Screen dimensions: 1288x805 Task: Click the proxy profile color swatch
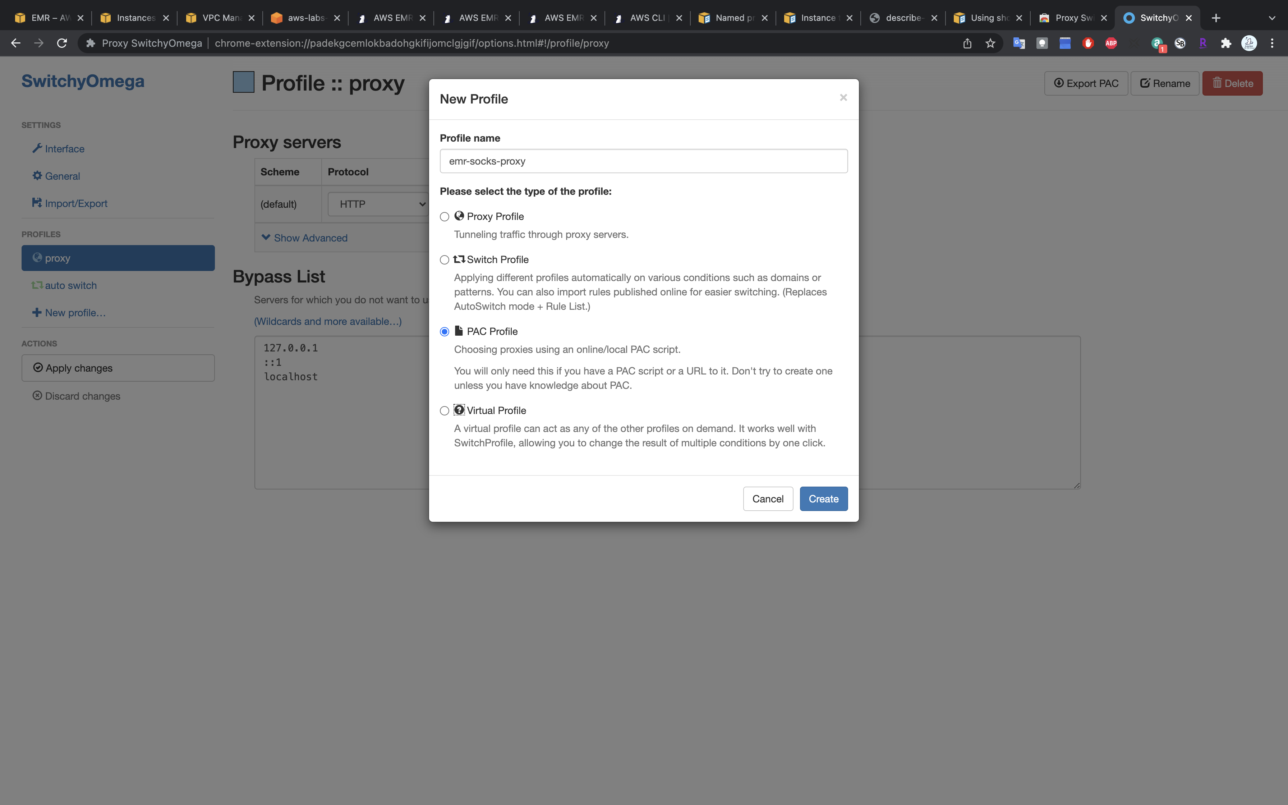coord(243,83)
